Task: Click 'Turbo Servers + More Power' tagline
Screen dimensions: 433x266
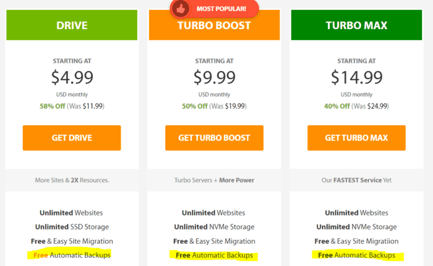Action: click(214, 180)
